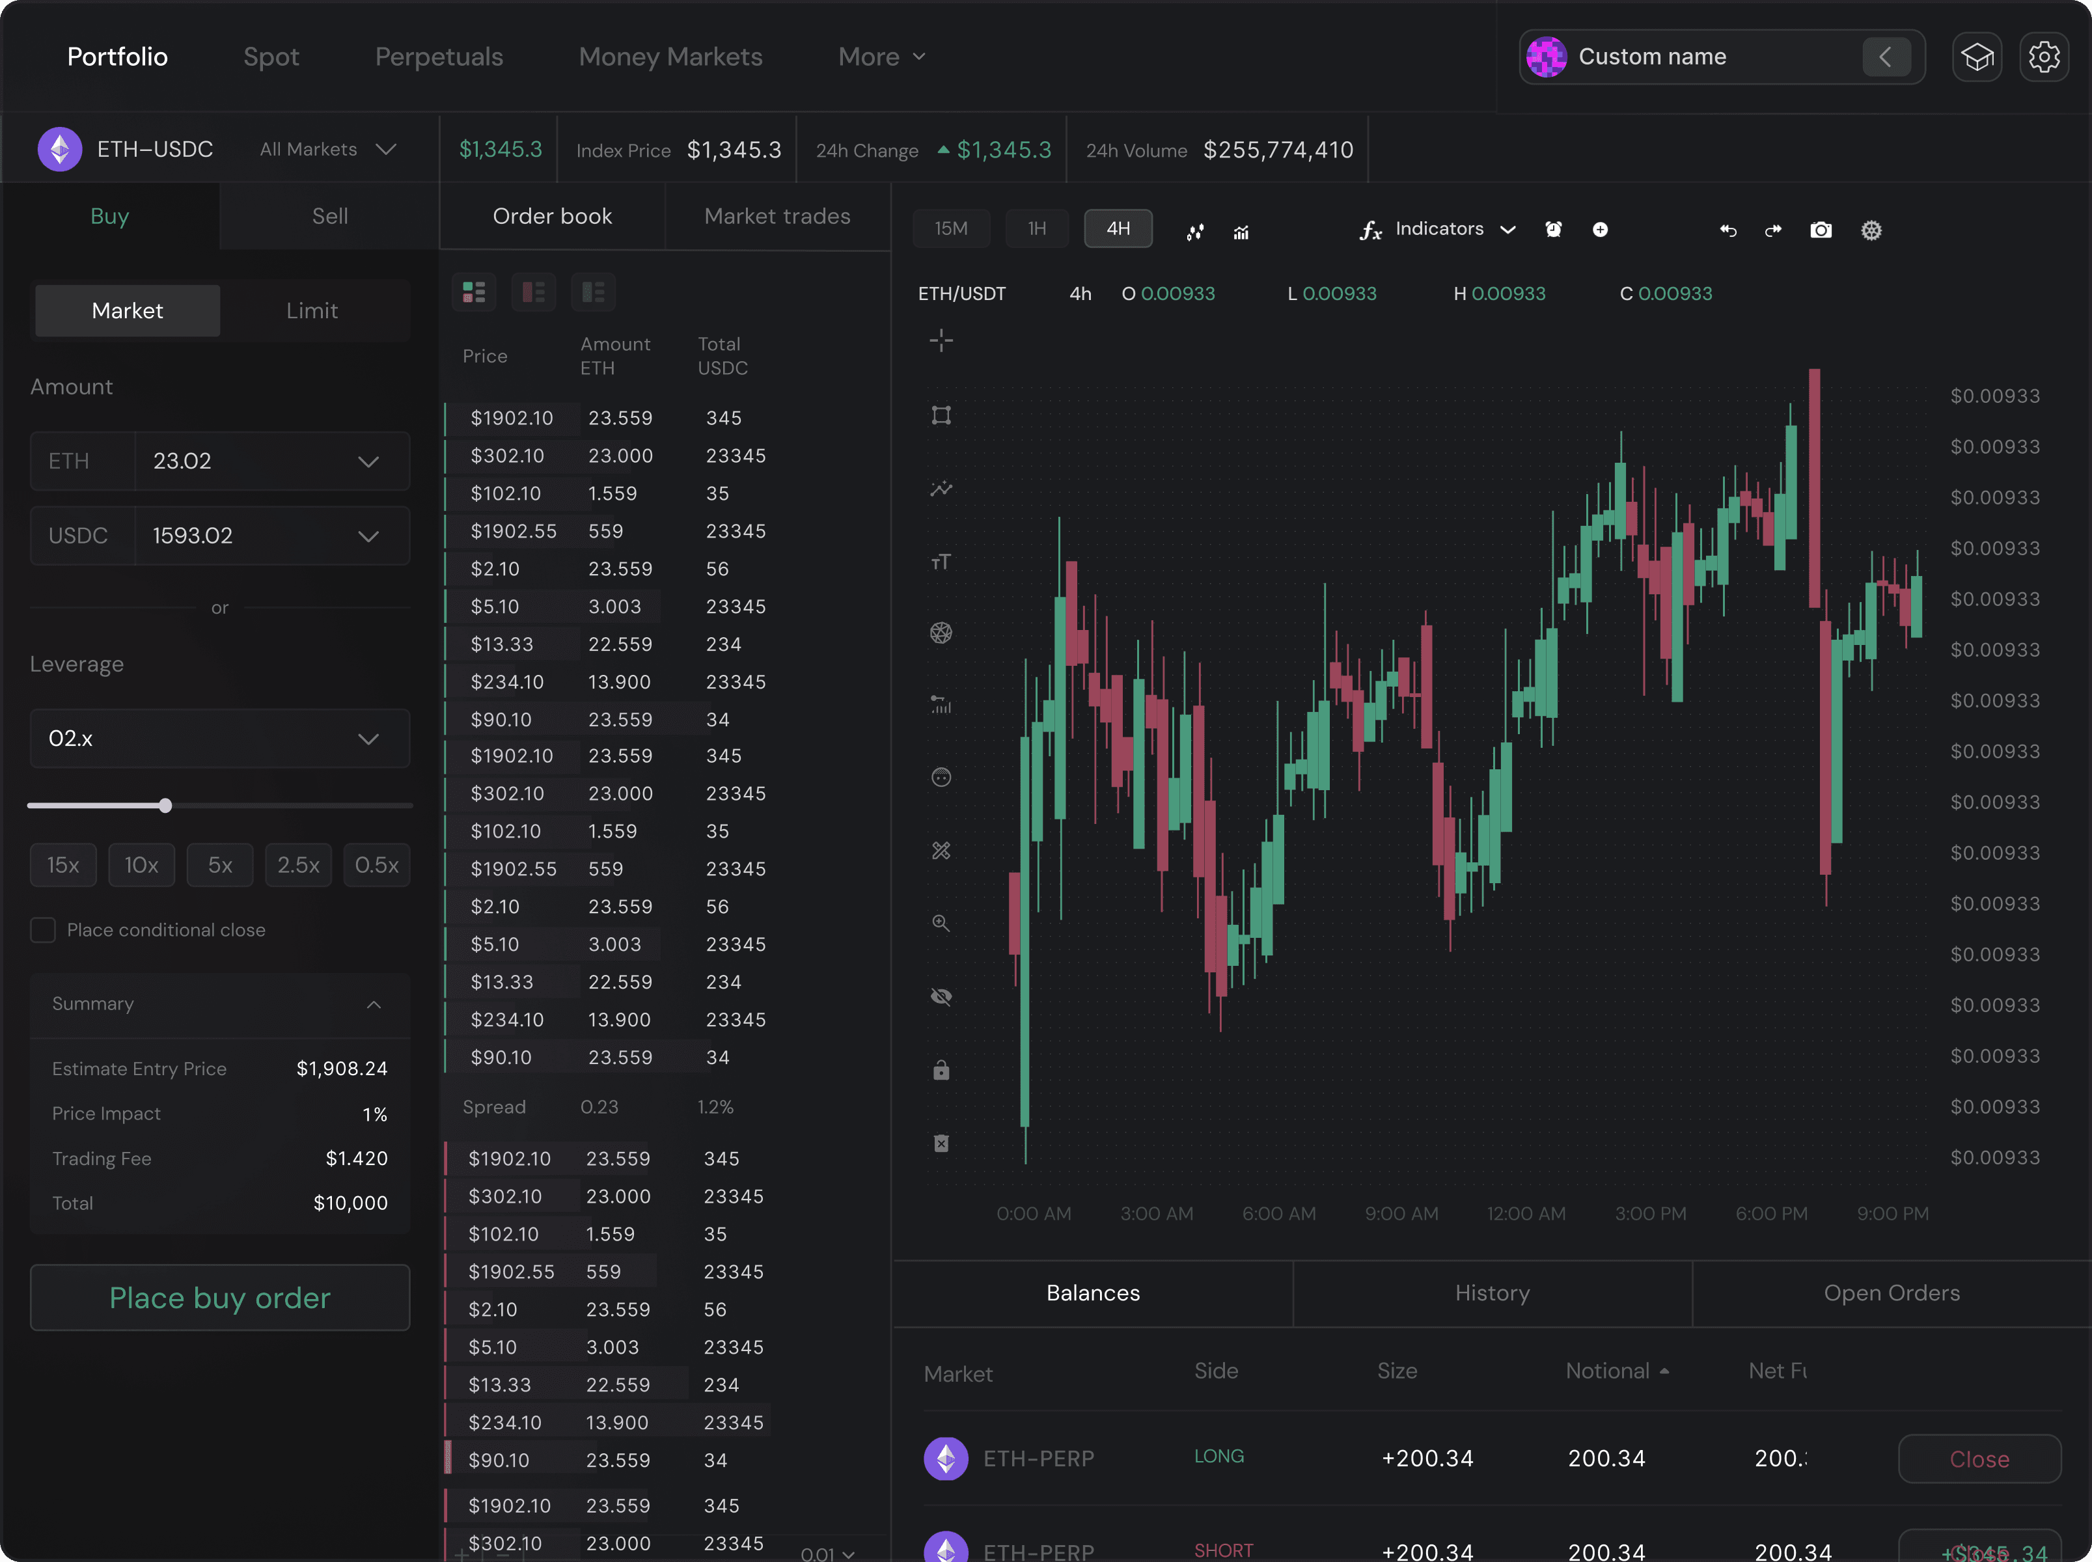
Task: Open chart settings gear icon
Action: (x=1871, y=230)
